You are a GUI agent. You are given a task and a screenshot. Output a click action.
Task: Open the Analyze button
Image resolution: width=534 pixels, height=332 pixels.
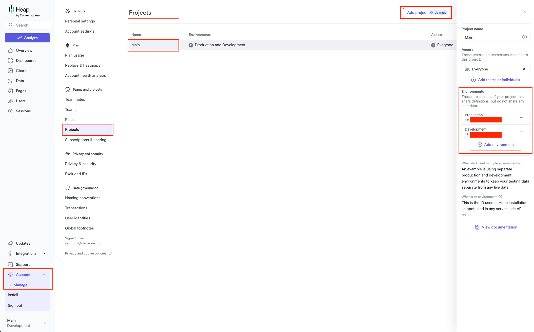pos(27,38)
